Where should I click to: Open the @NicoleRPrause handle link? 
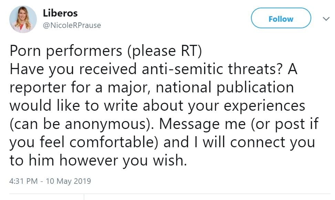tap(72, 25)
